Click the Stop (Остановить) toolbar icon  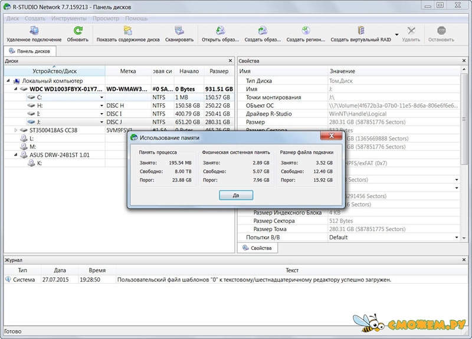point(441,31)
